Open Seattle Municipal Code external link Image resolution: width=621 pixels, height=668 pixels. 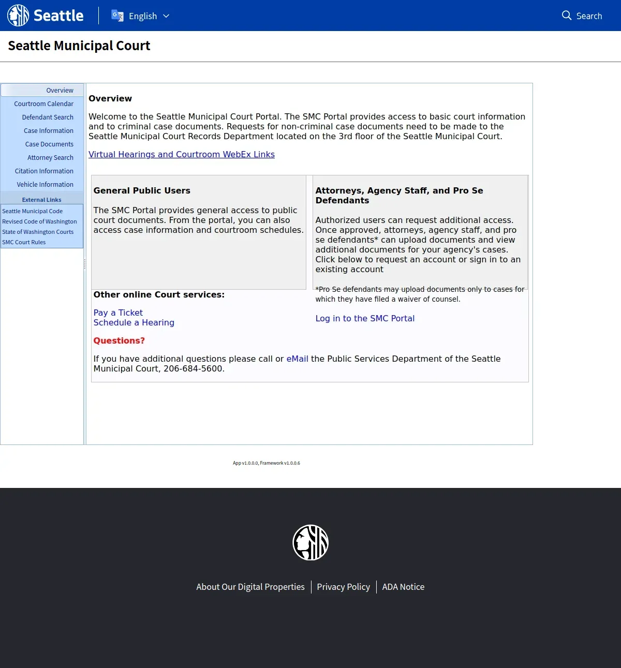pos(33,211)
